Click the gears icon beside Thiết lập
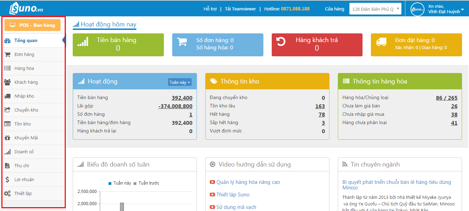This screenshot has width=469, height=211. (7, 194)
